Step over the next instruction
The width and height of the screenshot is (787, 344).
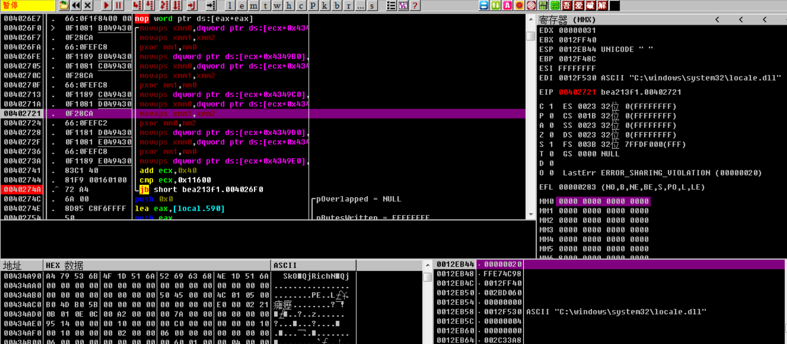click(x=149, y=6)
